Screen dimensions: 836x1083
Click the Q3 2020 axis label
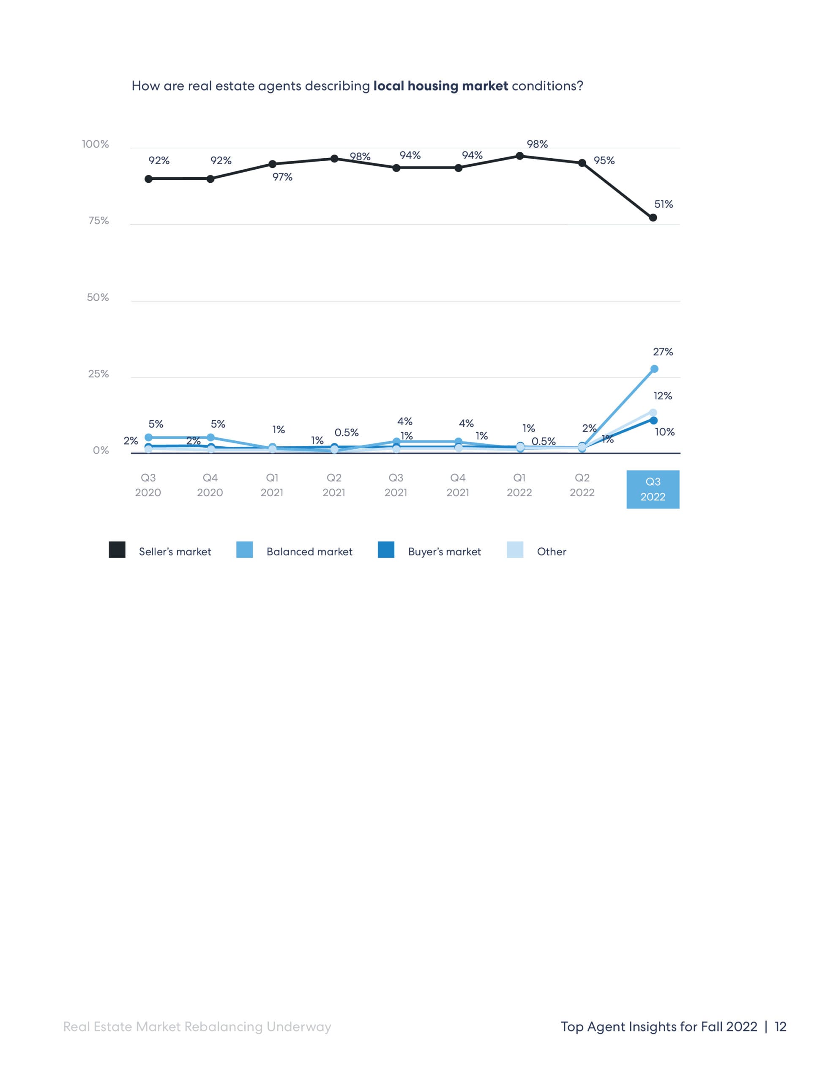148,485
